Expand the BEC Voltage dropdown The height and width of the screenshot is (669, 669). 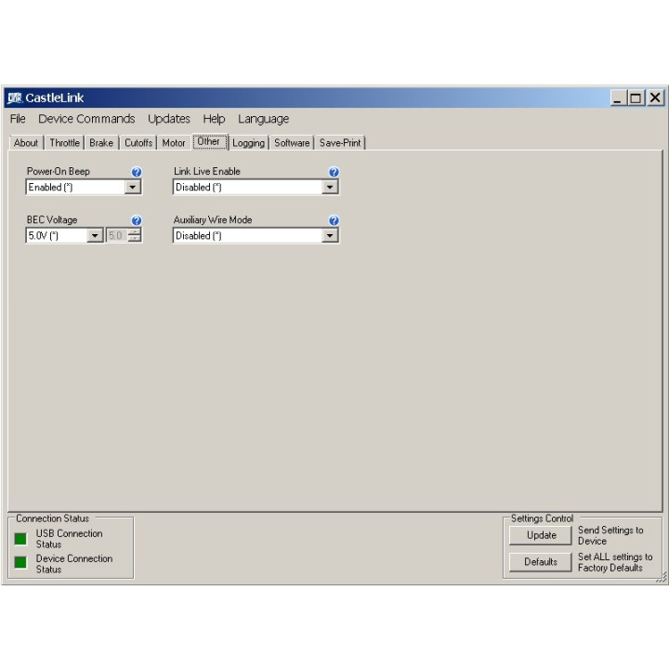click(95, 235)
